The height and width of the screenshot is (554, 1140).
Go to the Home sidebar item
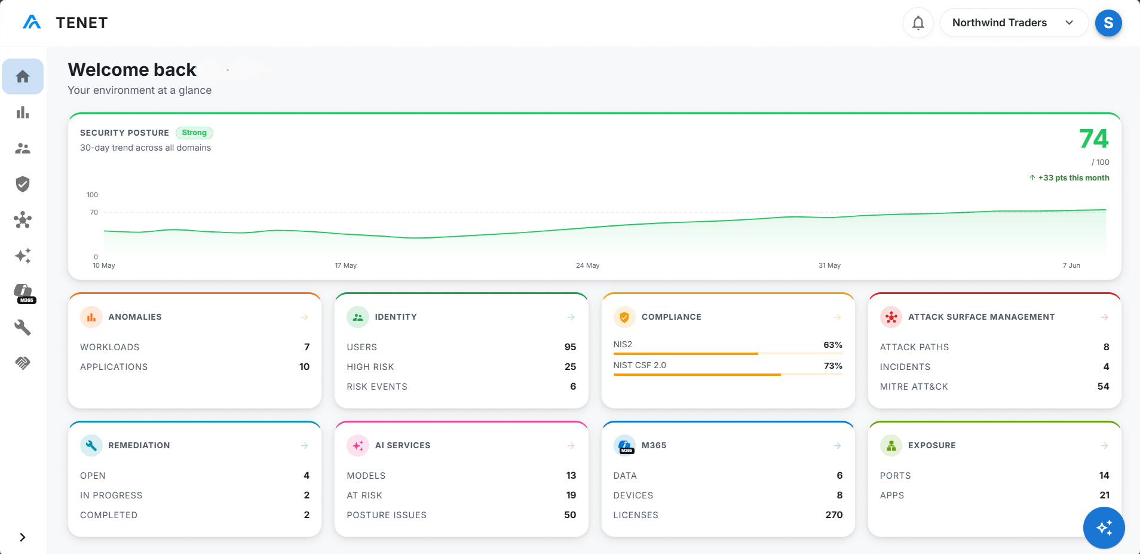point(23,76)
